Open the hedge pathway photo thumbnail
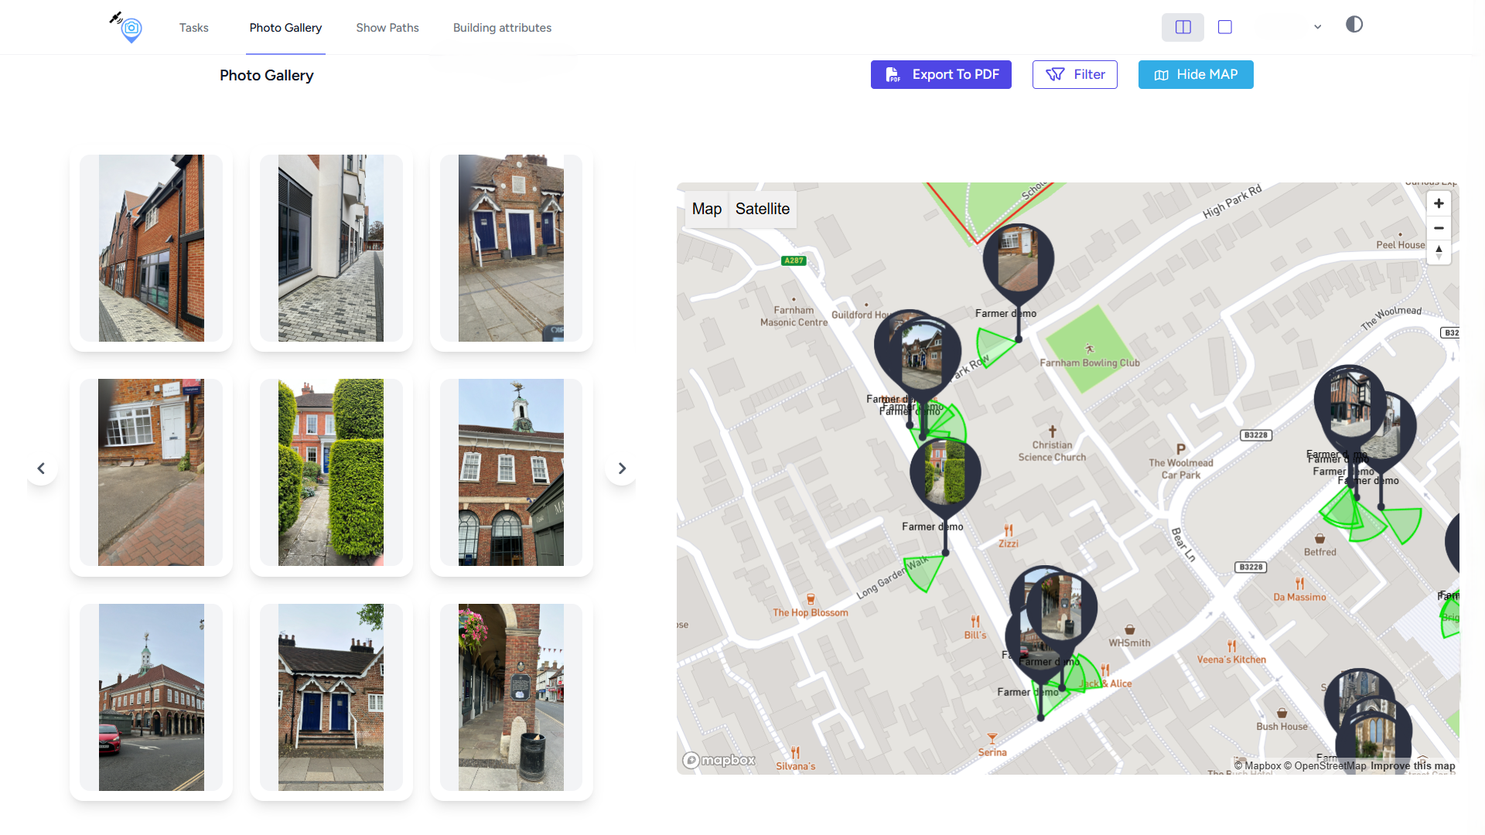This screenshot has width=1485, height=835. coord(331,472)
